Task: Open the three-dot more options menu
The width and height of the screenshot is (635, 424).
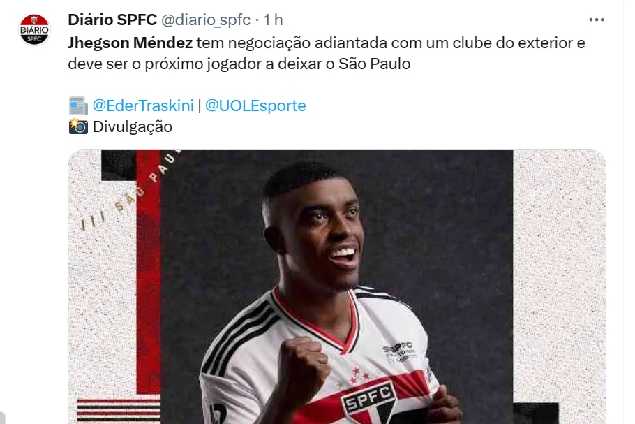Action: click(x=596, y=20)
